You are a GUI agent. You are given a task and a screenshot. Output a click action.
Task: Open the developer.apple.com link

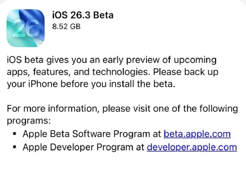192,147
